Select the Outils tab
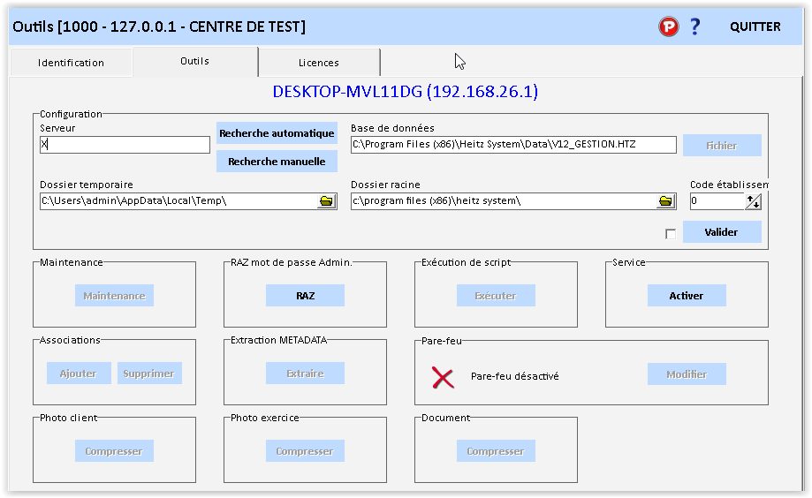812x498 pixels. [x=194, y=62]
